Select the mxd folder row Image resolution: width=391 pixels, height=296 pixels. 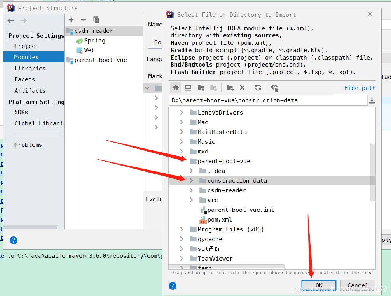(x=269, y=152)
